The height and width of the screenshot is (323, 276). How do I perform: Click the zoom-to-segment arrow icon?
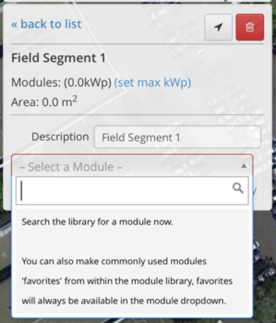click(x=218, y=27)
